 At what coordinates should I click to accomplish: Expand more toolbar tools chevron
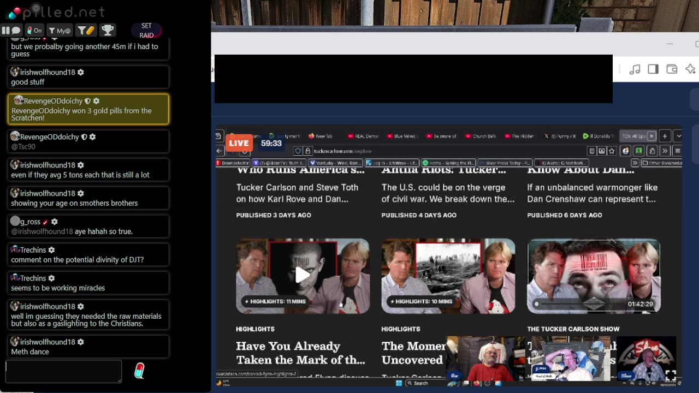(665, 151)
